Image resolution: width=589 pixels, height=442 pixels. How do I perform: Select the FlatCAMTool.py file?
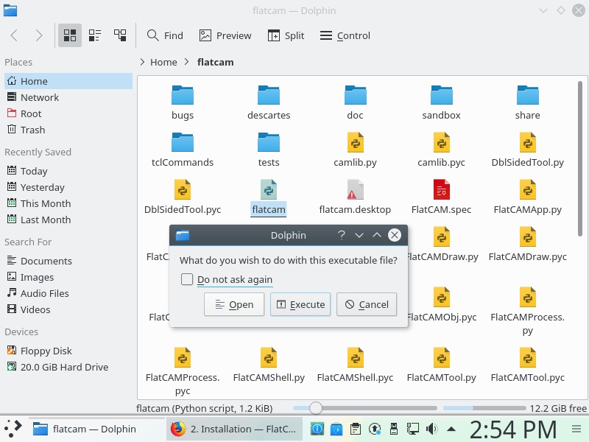click(441, 364)
